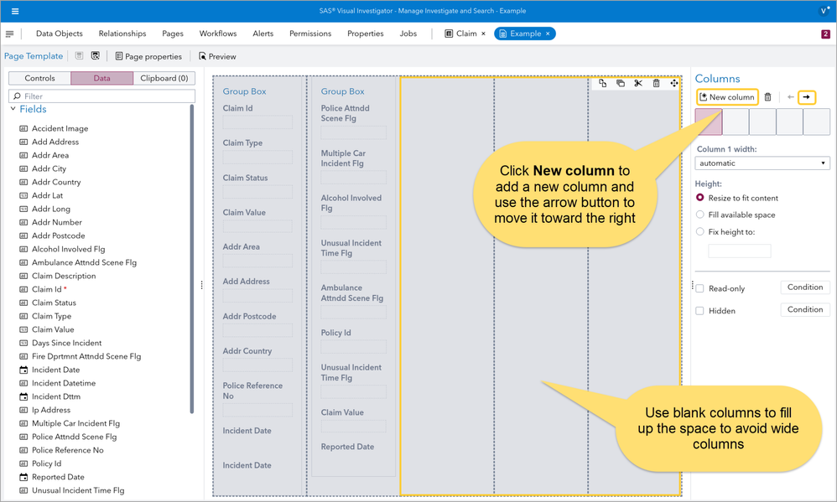Screen dimensions: 837x502
Task: Click the Fields list scrollbar
Action: click(191, 259)
